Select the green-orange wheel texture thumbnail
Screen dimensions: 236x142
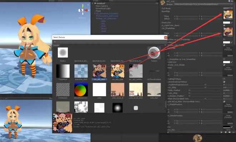(x=81, y=89)
